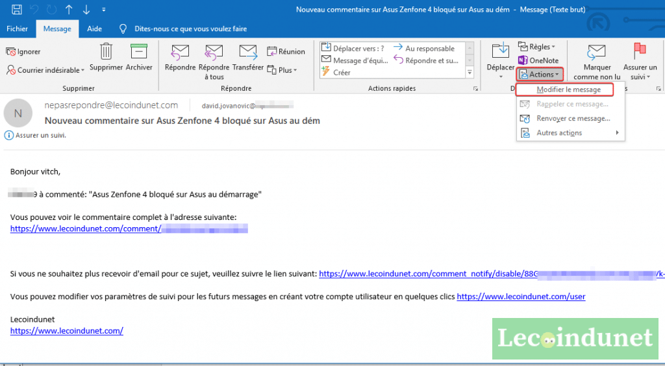The height and width of the screenshot is (366, 665).
Task: Open the Fichier tab
Action: (x=17, y=29)
